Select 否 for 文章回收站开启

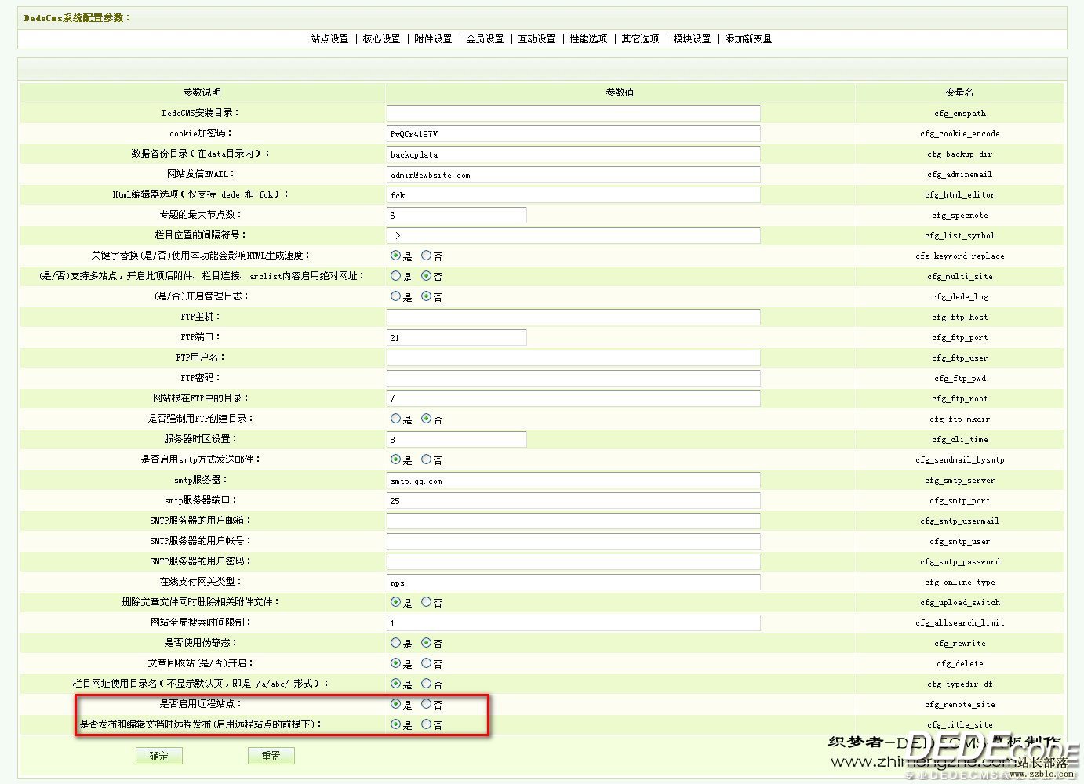(x=426, y=663)
